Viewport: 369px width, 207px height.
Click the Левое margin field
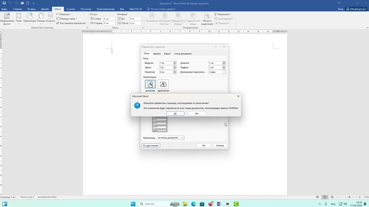pyautogui.click(x=166, y=67)
